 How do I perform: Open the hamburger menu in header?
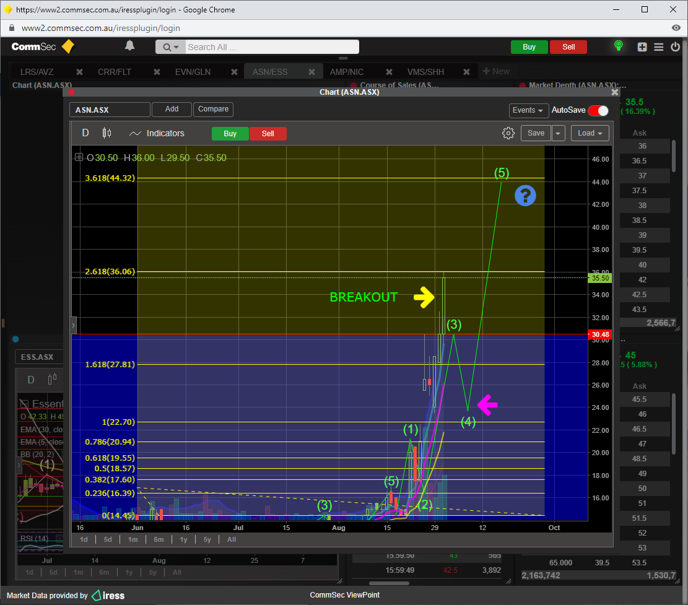click(x=659, y=47)
